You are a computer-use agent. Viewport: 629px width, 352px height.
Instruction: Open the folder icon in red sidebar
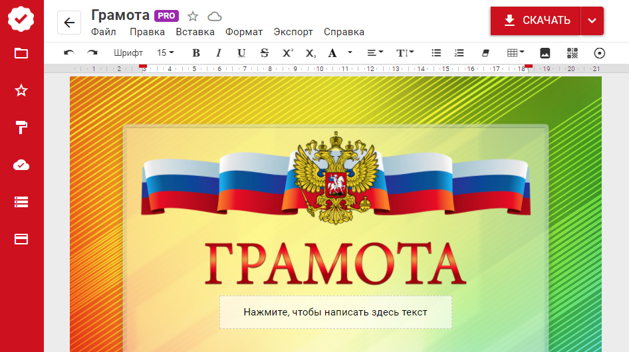pyautogui.click(x=21, y=53)
